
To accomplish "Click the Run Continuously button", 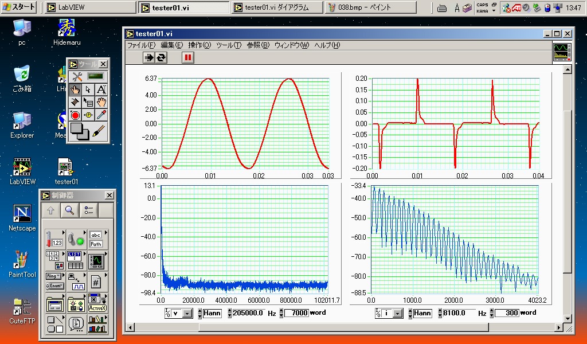I will click(161, 57).
